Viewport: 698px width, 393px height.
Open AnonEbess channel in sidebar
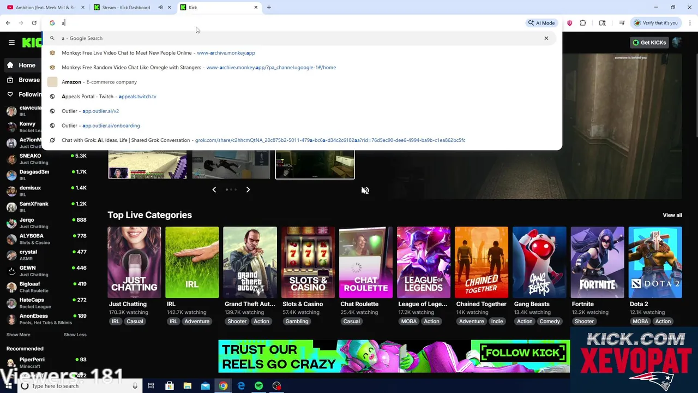[x=46, y=319]
